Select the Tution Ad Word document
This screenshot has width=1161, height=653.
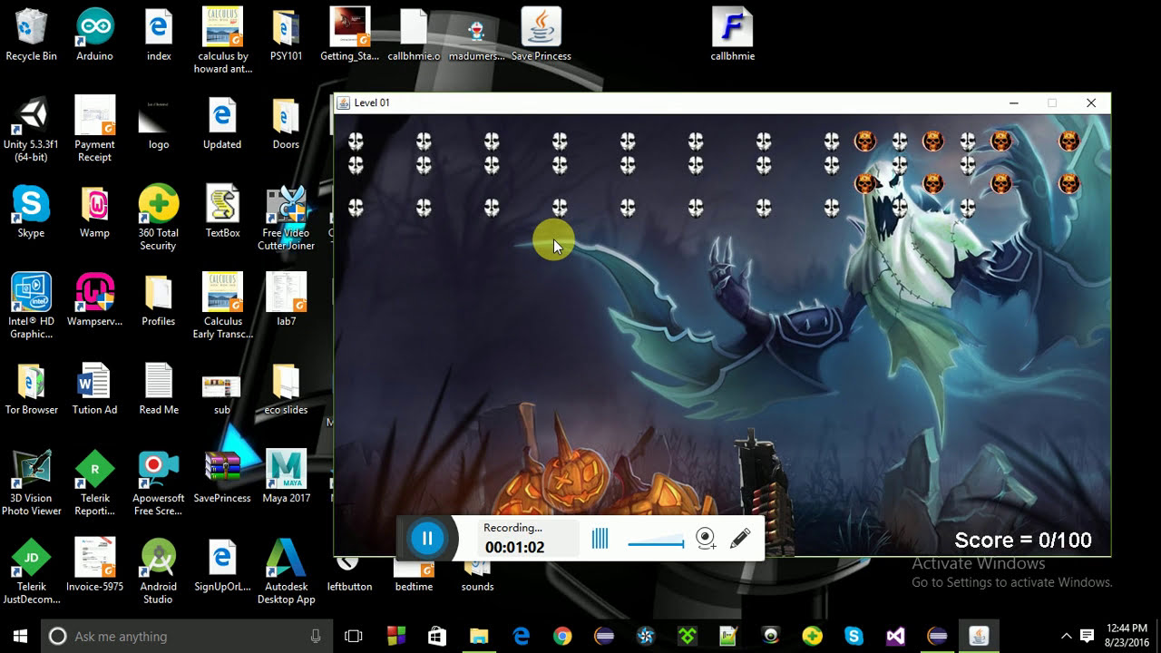coord(94,389)
